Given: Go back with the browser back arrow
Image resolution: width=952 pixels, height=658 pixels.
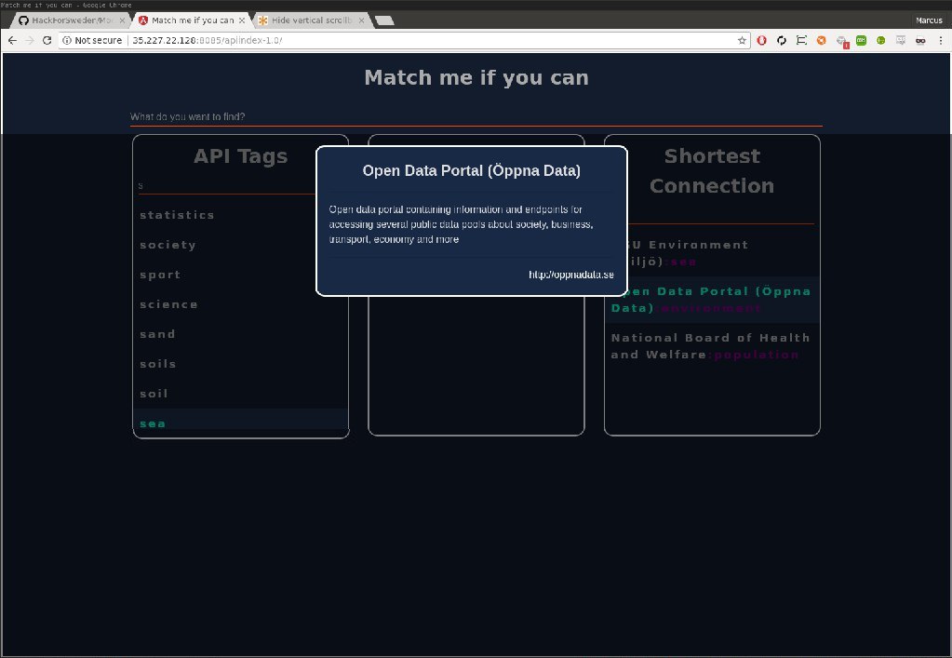Looking at the screenshot, I should click(13, 40).
